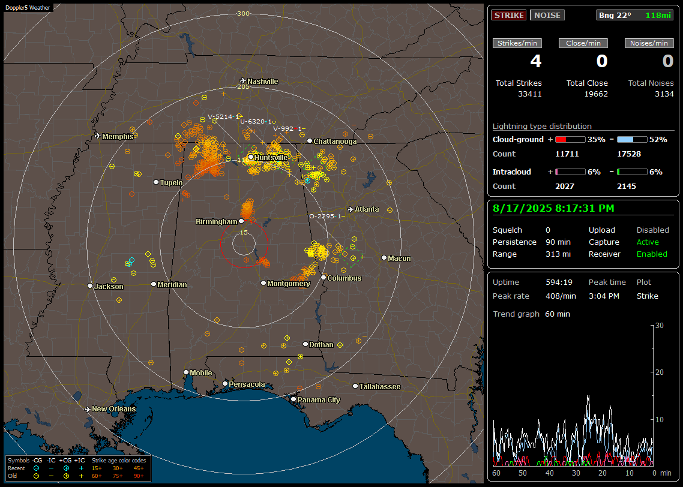The width and height of the screenshot is (683, 487).
Task: Click the NOISE indicator button
Action: coord(547,15)
